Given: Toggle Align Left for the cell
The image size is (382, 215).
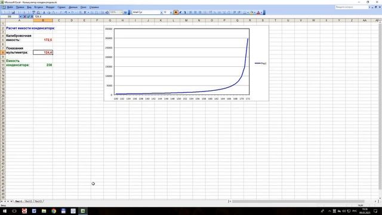Looking at the screenshot, I should pos(190,12).
